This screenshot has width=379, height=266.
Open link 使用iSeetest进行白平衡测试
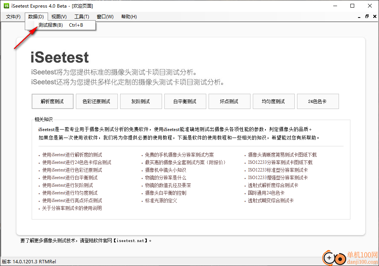[70, 178]
